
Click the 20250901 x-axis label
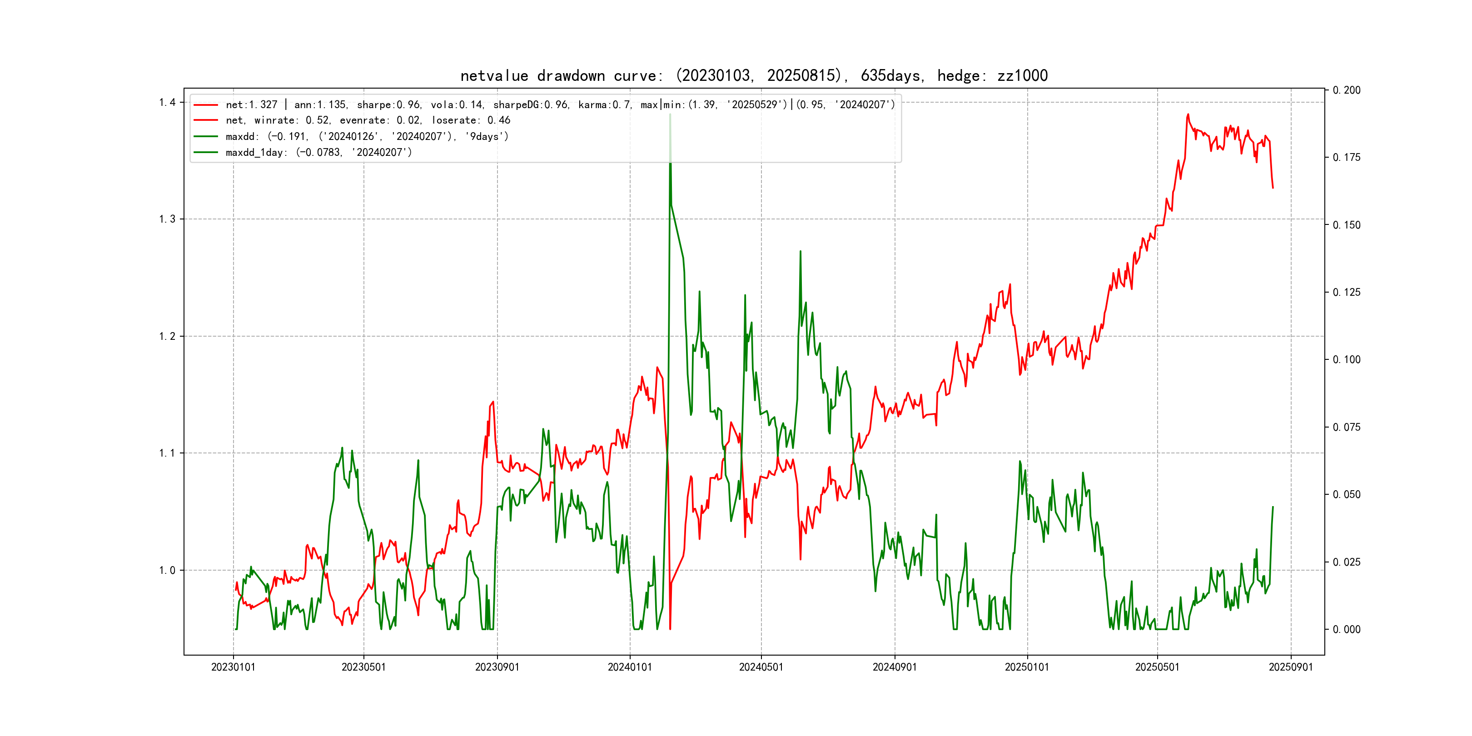click(x=1291, y=667)
